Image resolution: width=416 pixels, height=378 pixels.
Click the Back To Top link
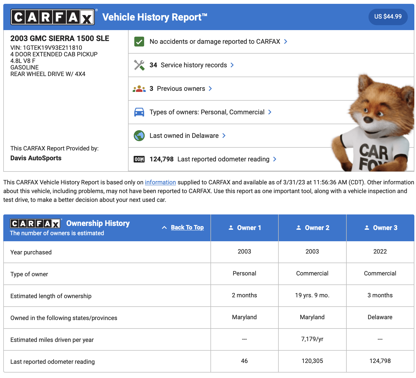[187, 228]
